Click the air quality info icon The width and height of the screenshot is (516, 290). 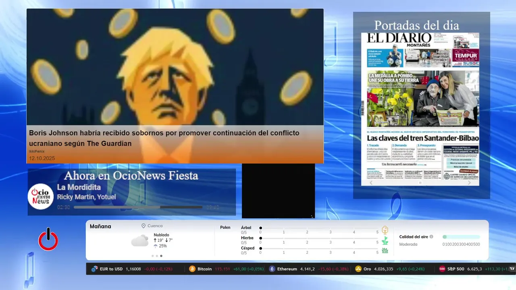[431, 237]
